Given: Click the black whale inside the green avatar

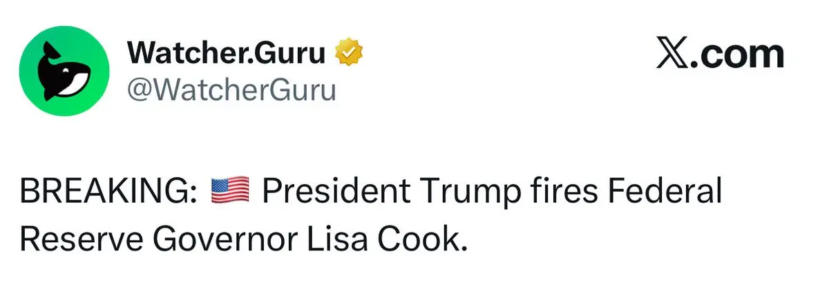Looking at the screenshot, I should [66, 72].
